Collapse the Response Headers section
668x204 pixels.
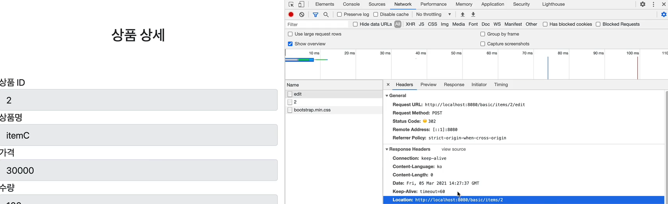coord(387,149)
